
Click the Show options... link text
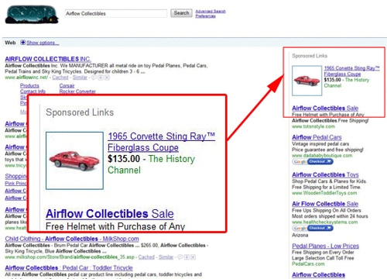click(x=43, y=43)
